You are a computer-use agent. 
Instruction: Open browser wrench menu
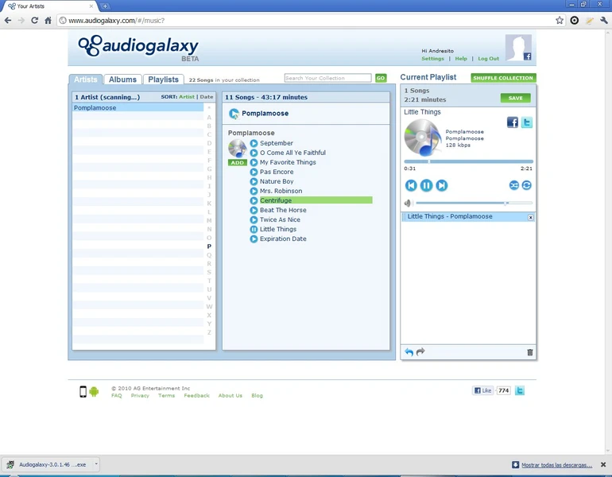pyautogui.click(x=604, y=21)
